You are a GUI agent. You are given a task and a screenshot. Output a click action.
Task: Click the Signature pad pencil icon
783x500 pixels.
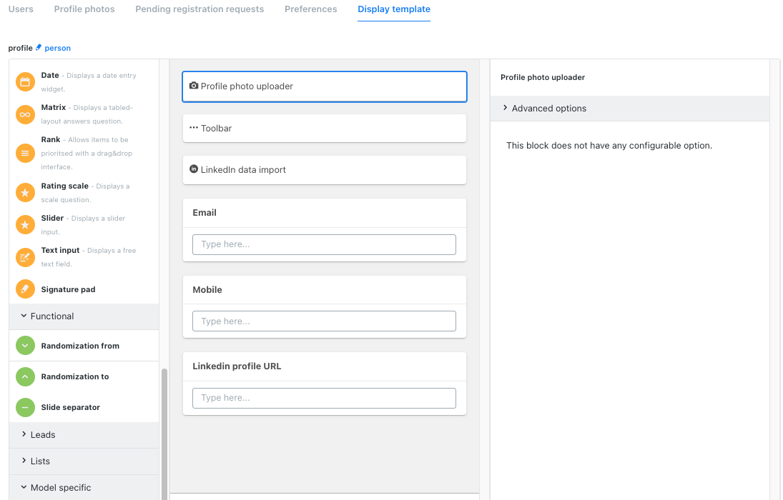(25, 289)
